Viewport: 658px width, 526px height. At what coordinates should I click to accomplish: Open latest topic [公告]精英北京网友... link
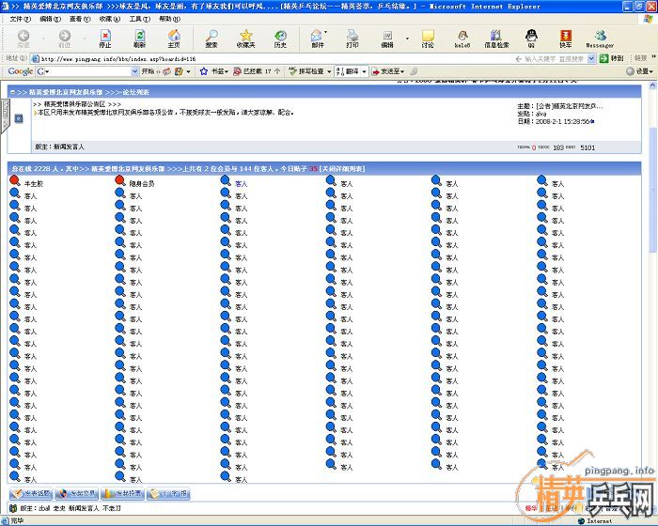[x=570, y=106]
